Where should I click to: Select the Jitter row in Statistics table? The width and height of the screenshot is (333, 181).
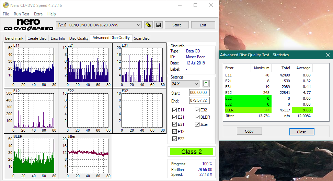click(268, 116)
